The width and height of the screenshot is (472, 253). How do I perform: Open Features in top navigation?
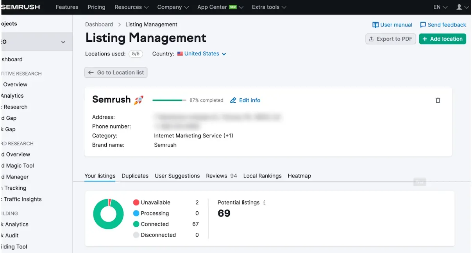tap(67, 7)
